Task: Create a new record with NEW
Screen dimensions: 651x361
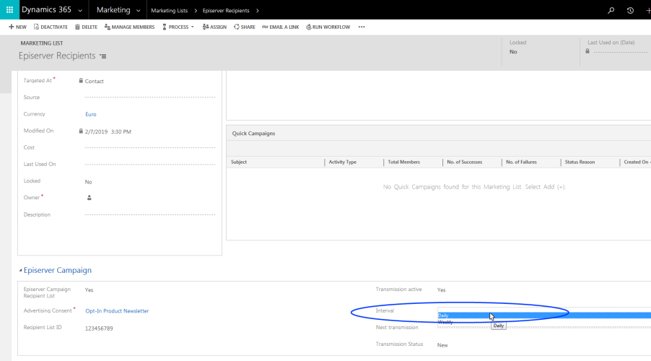Action: point(17,27)
